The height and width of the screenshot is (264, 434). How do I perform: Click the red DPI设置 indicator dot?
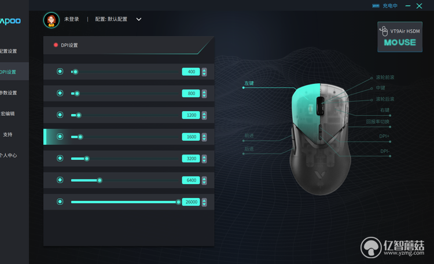(56, 45)
